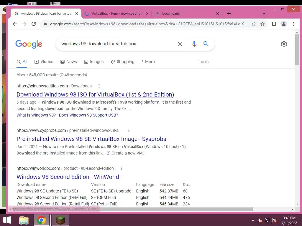Share this page via address bar icon

[253, 24]
